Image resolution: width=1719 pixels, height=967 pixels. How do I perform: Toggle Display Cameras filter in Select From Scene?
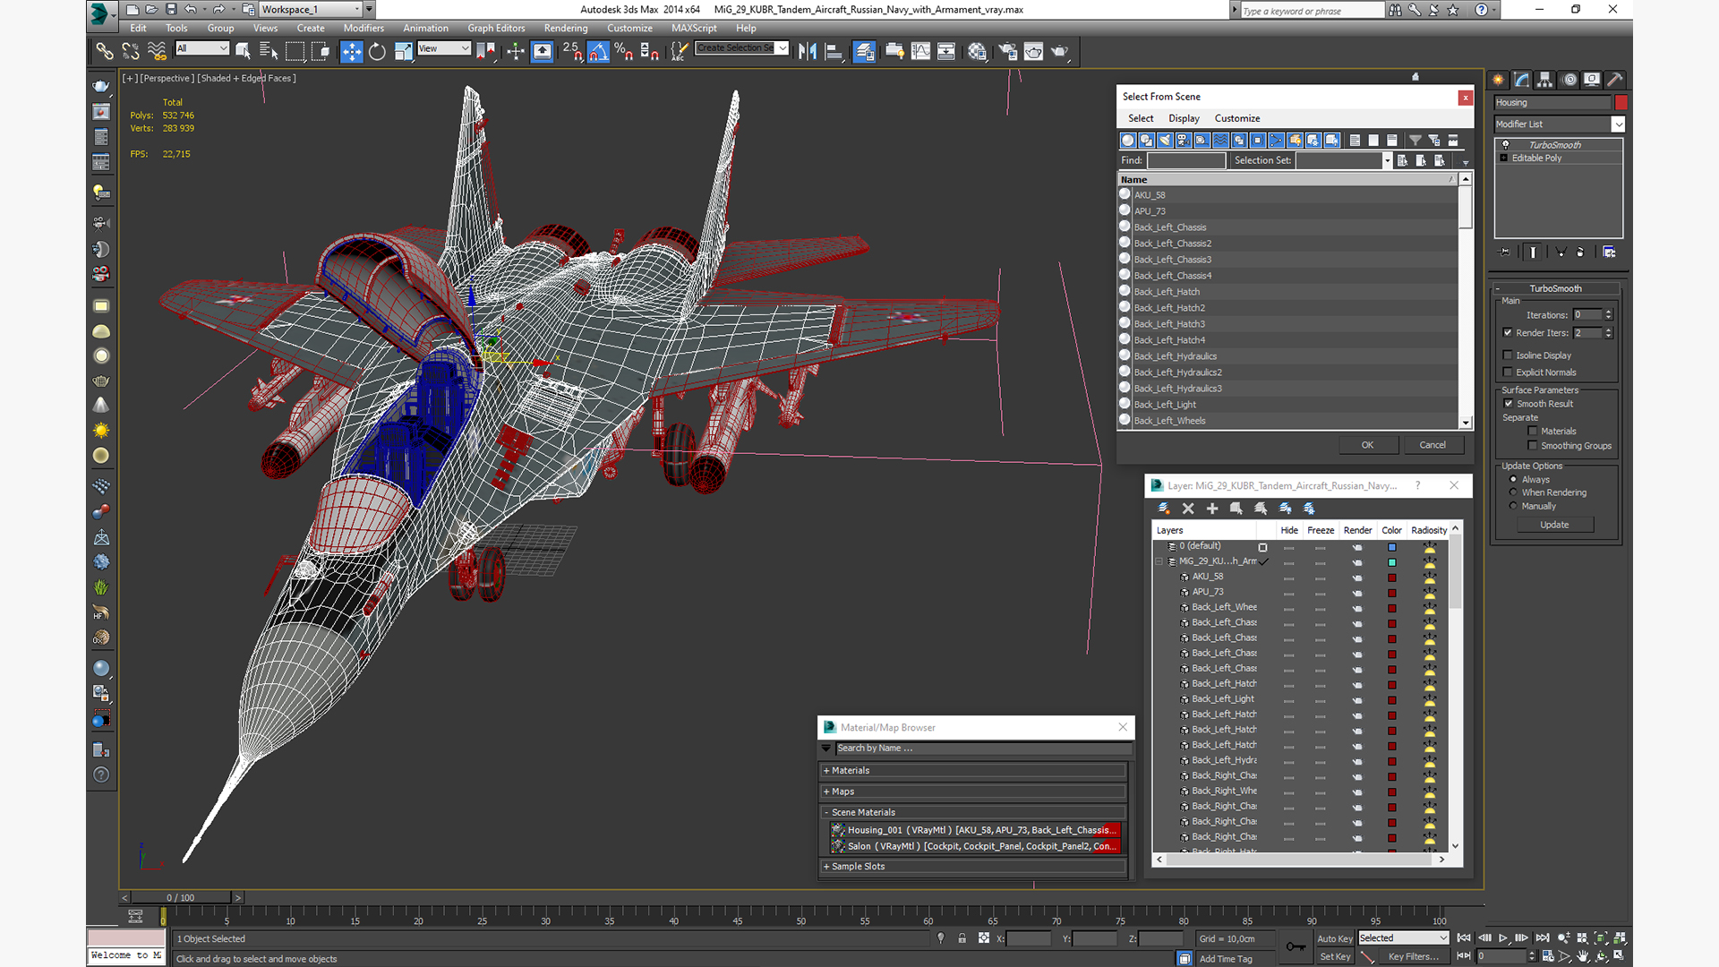click(x=1184, y=140)
